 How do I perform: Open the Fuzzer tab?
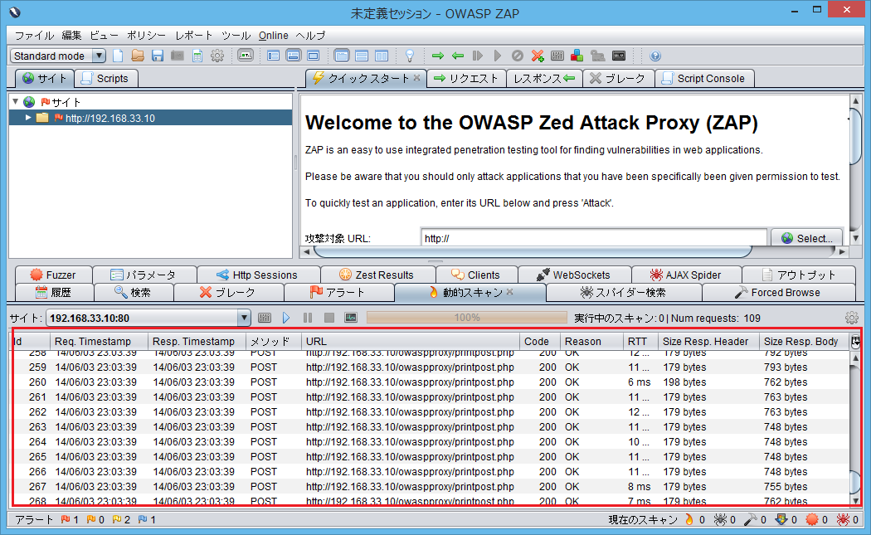coord(53,275)
